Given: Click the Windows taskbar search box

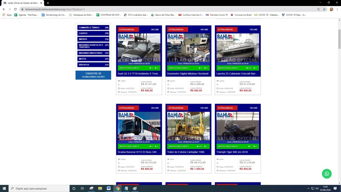Looking at the screenshot, I should (39, 189).
